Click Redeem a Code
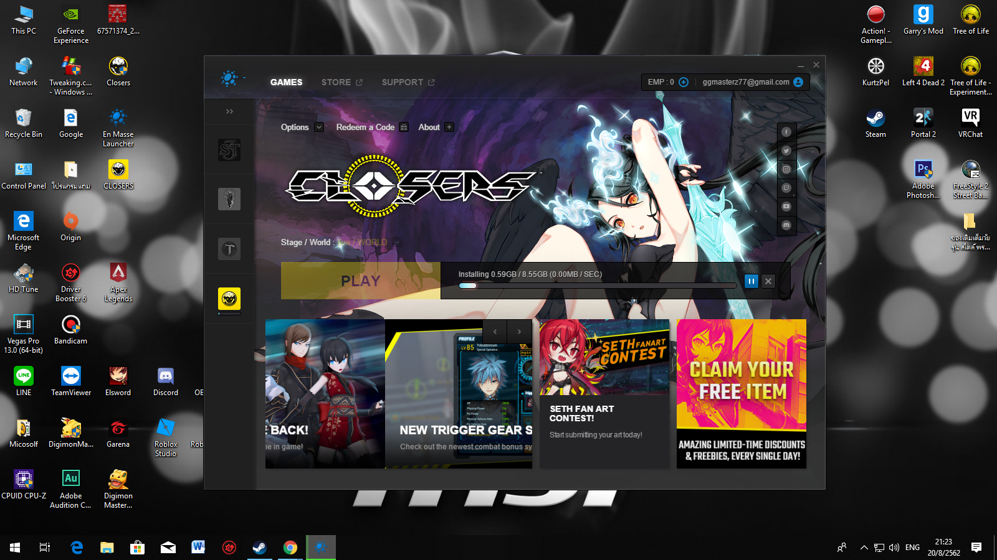 point(371,127)
